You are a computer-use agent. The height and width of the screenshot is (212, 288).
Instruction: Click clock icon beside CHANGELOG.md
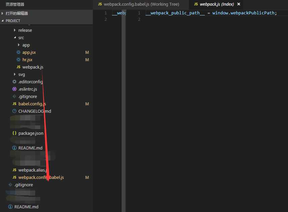click(x=14, y=111)
